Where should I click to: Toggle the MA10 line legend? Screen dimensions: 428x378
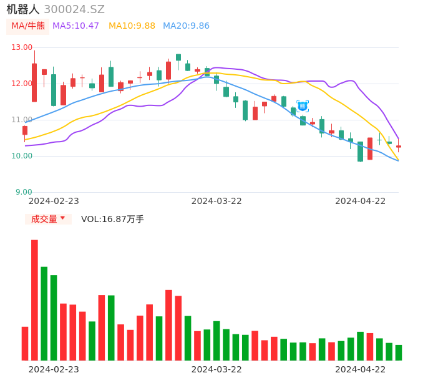[132, 26]
